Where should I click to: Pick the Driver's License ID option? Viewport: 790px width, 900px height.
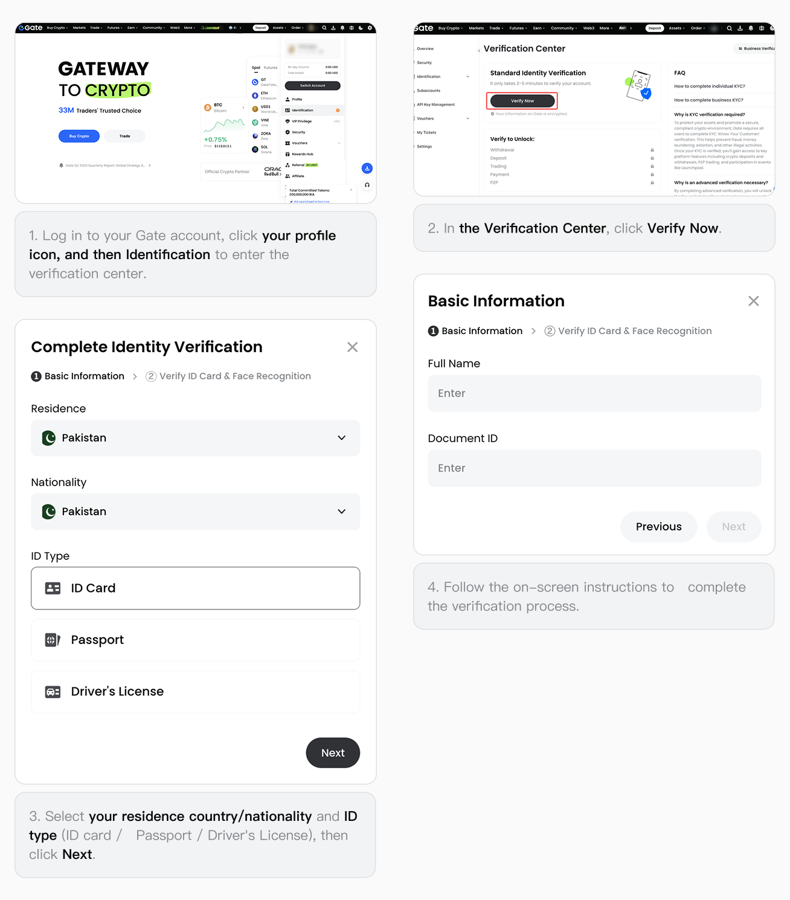point(195,692)
